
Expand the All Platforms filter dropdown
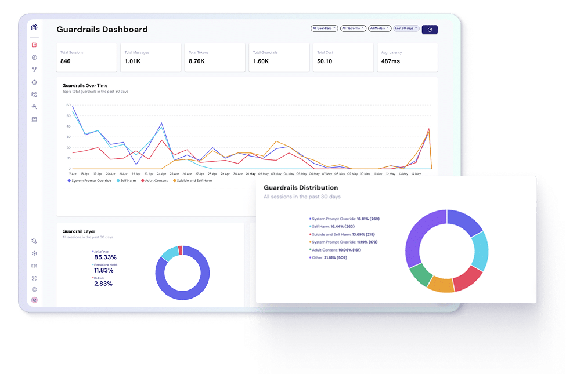pos(353,28)
